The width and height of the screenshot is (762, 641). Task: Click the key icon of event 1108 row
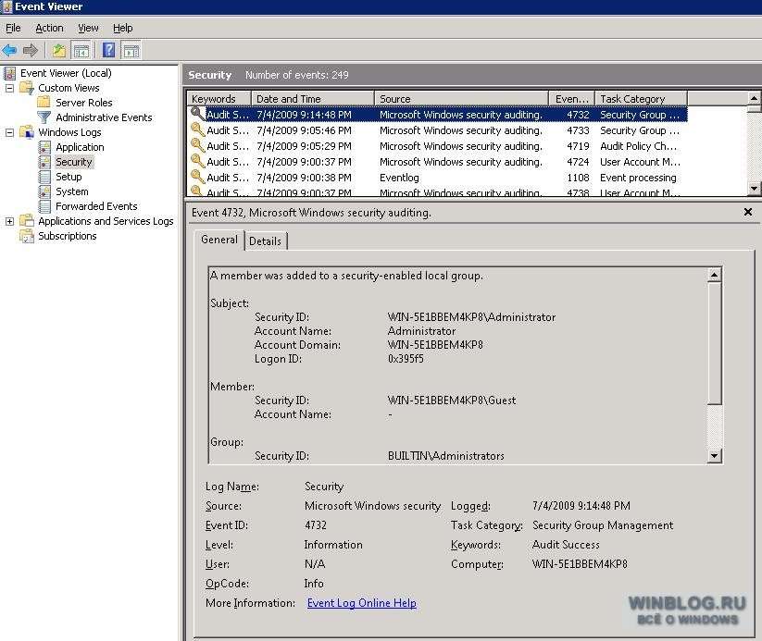click(197, 177)
